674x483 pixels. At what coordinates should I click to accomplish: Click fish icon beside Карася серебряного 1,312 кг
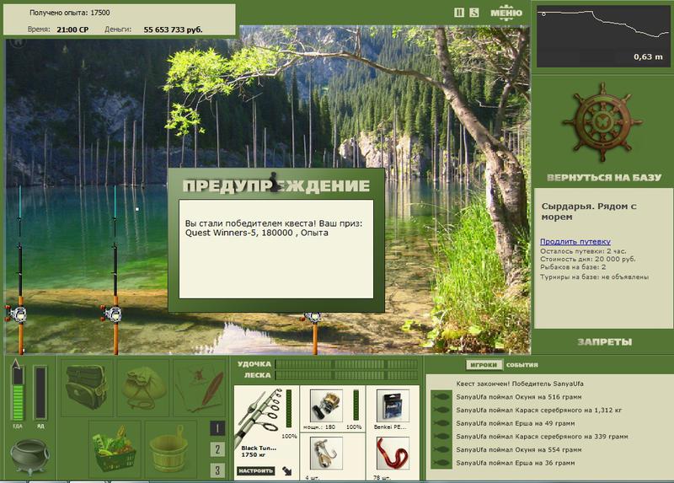441,411
